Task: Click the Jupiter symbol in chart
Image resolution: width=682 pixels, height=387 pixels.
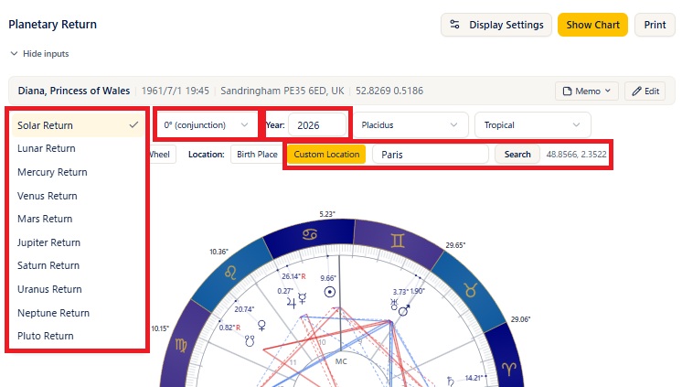Action: pyautogui.click(x=291, y=302)
